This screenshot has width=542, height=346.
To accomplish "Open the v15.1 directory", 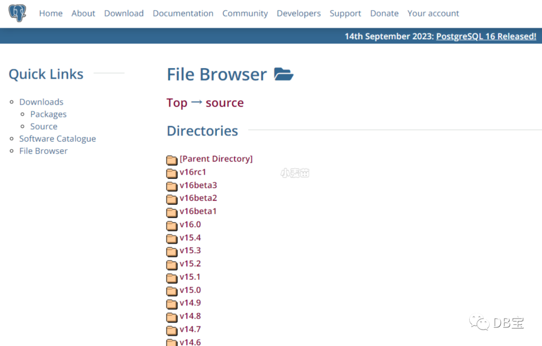I will [x=190, y=277].
